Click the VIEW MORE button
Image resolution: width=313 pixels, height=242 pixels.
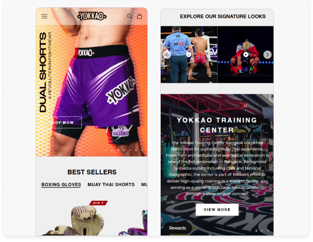coord(217,210)
